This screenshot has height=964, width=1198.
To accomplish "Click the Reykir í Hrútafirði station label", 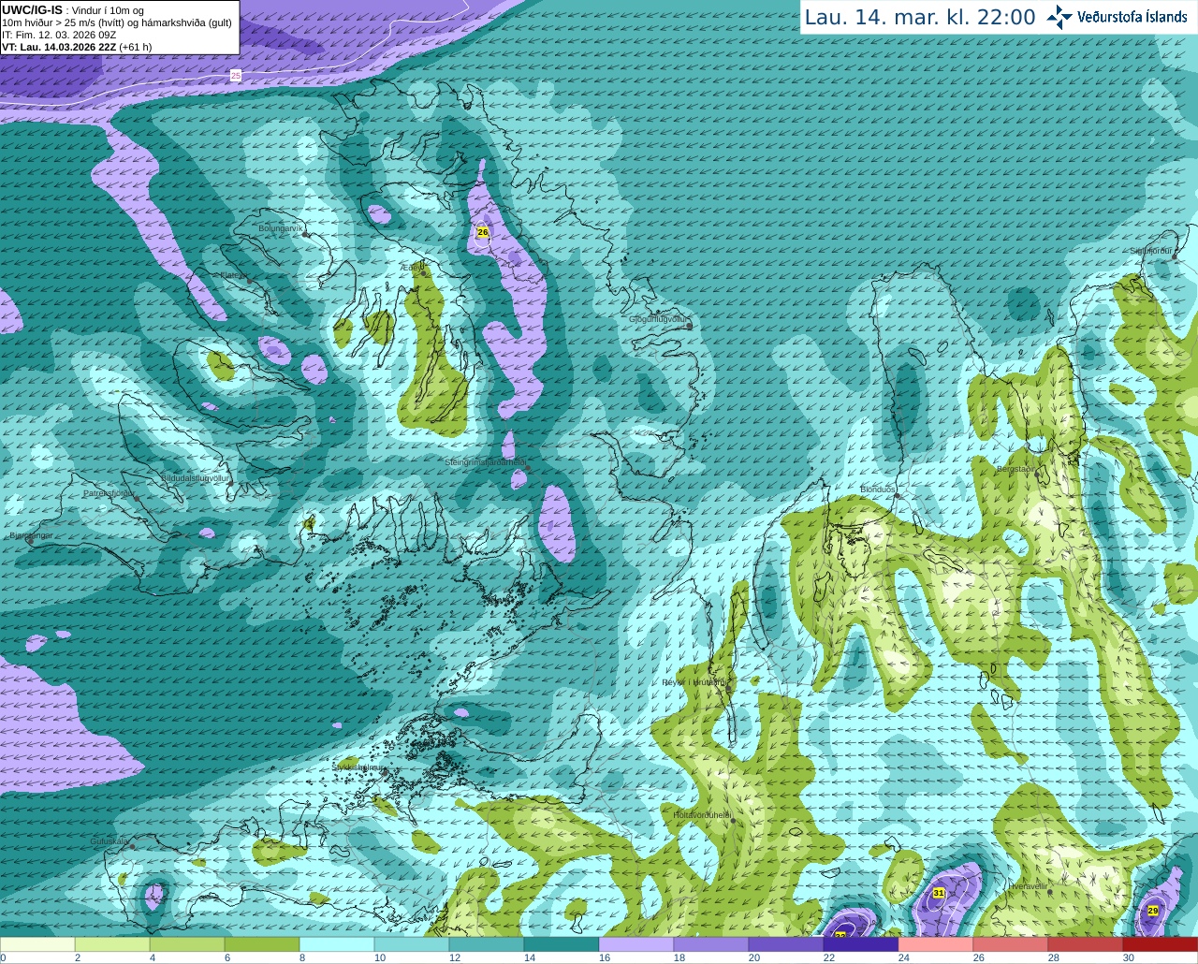I will tap(694, 682).
